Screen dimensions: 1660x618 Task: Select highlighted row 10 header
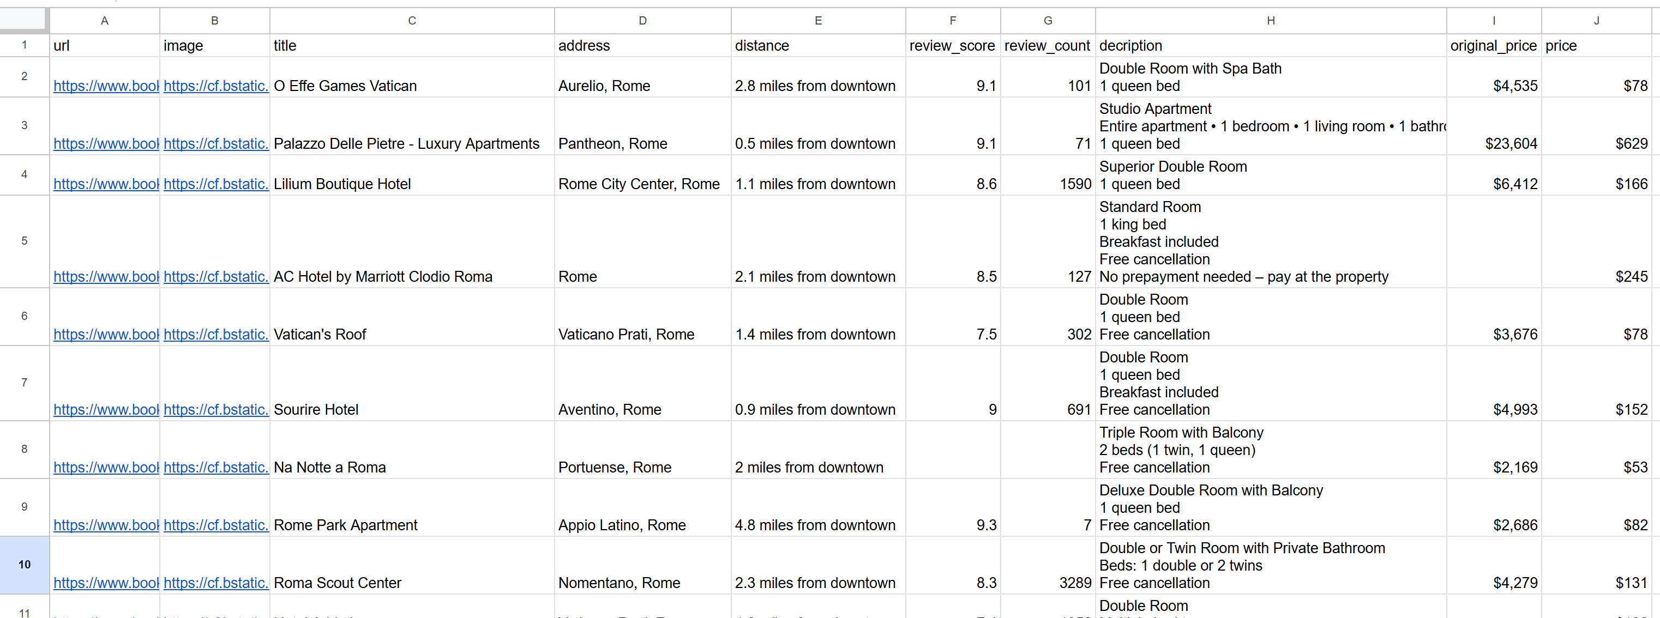tap(24, 565)
